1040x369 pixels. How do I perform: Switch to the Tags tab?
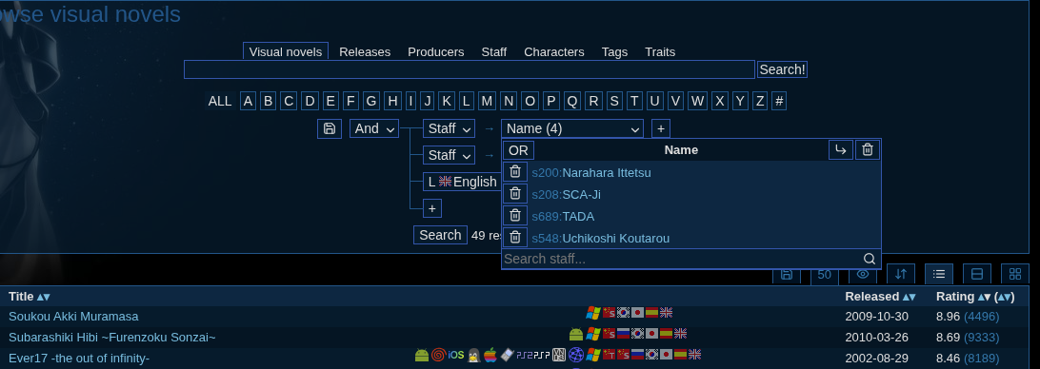point(614,51)
